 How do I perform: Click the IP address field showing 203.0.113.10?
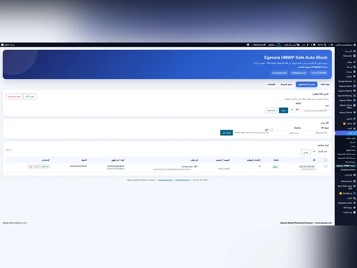[x=315, y=133]
